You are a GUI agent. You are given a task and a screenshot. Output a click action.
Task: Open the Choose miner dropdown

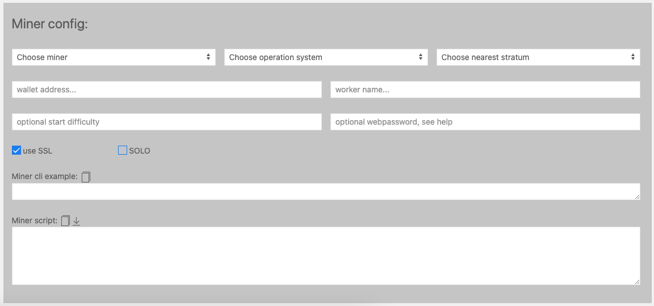114,57
